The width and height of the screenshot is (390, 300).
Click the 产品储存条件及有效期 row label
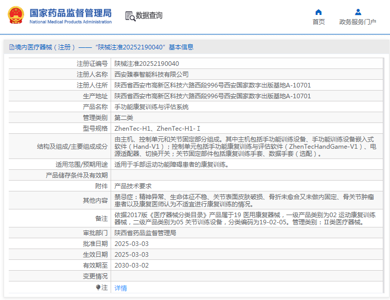click(x=77, y=175)
